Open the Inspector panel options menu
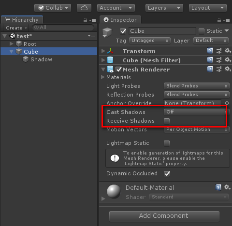Image resolution: width=232 pixels, height=226 pixels. (x=226, y=20)
